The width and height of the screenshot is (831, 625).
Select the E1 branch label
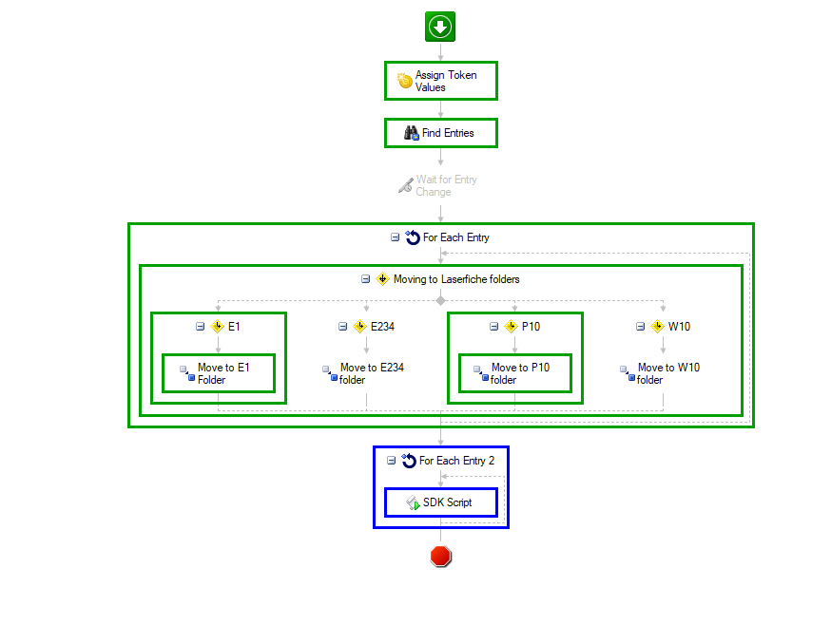pyautogui.click(x=234, y=326)
